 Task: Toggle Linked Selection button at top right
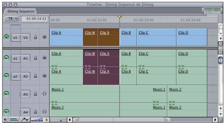[x=208, y=11]
